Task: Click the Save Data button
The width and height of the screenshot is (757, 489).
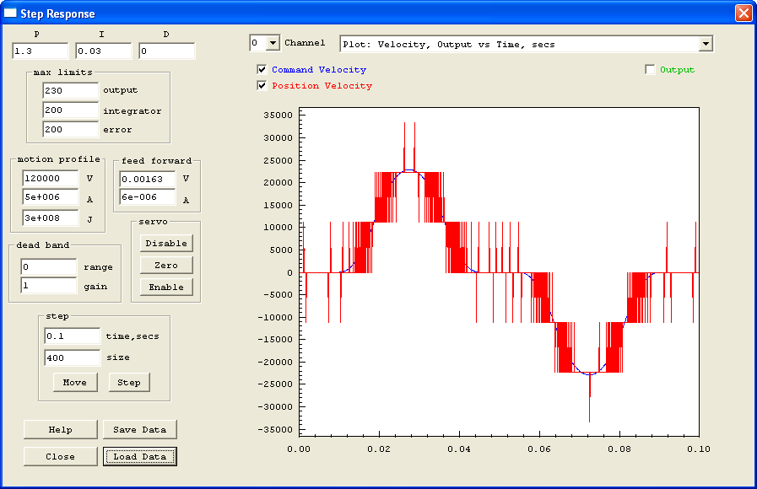Action: 140,430
